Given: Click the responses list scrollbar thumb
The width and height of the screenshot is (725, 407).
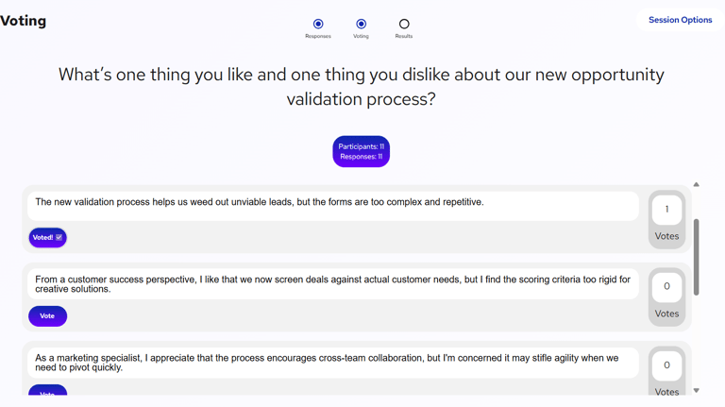Looking at the screenshot, I should (697, 257).
